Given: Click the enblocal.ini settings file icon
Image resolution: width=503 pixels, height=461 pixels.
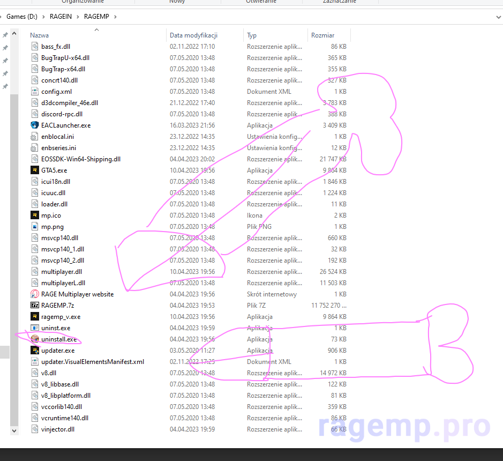Looking at the screenshot, I should click(x=35, y=137).
